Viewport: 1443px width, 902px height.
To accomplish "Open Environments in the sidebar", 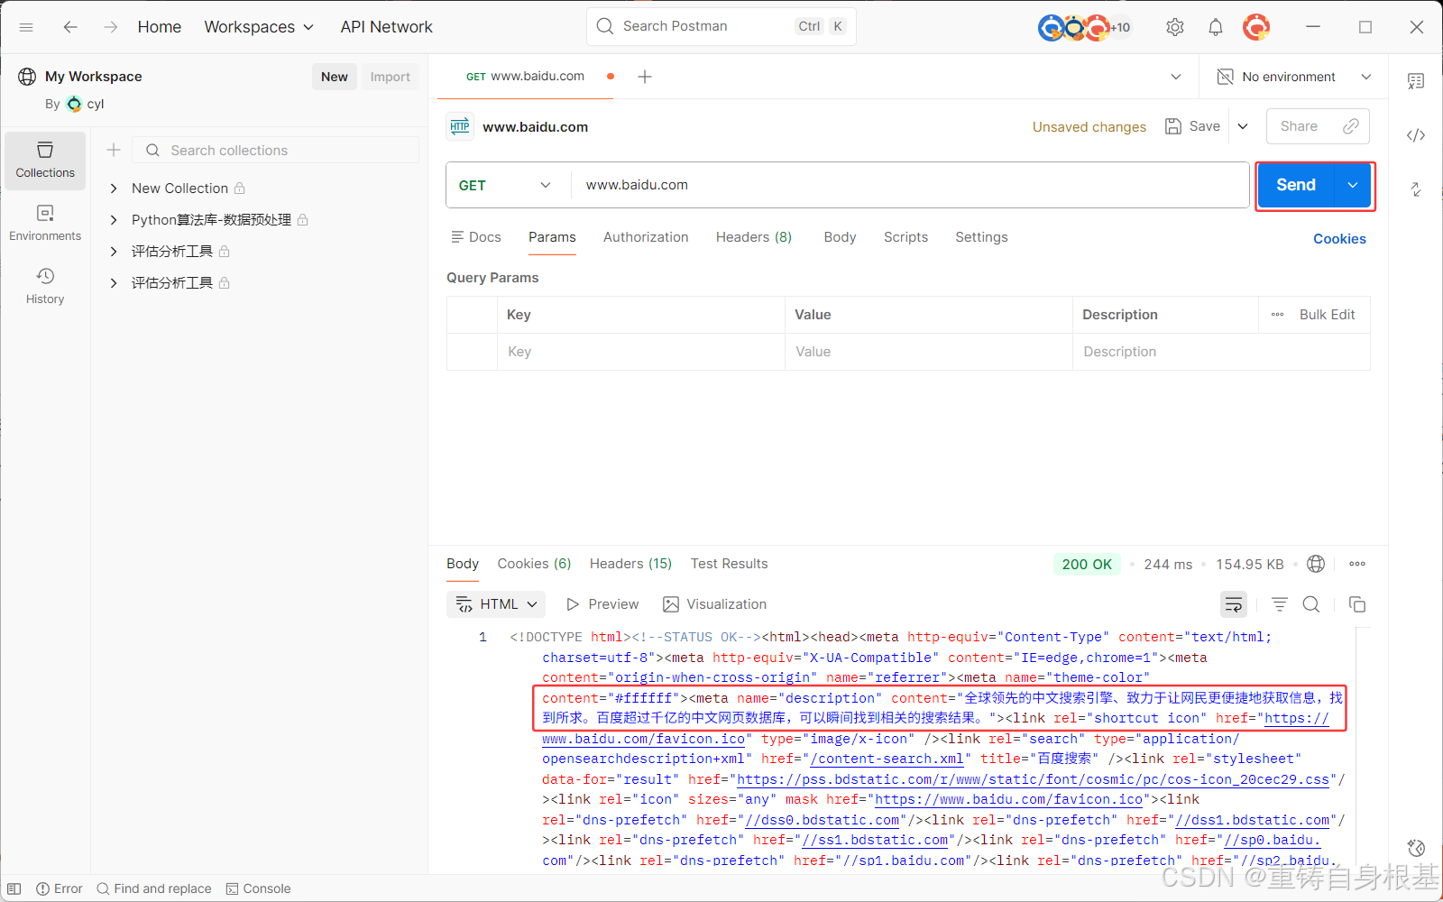I will tap(45, 223).
